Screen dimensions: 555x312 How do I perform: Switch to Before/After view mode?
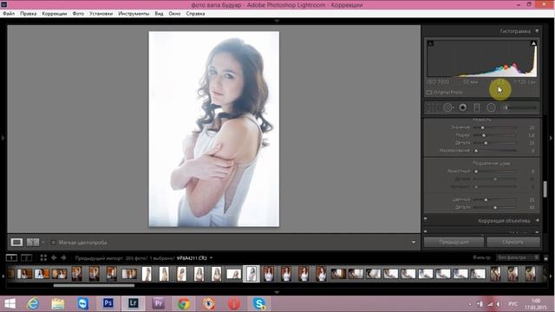pyautogui.click(x=33, y=243)
